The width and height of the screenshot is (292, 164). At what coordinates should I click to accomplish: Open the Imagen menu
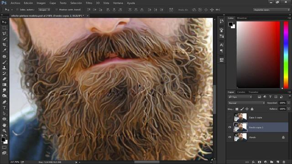click(41, 3)
